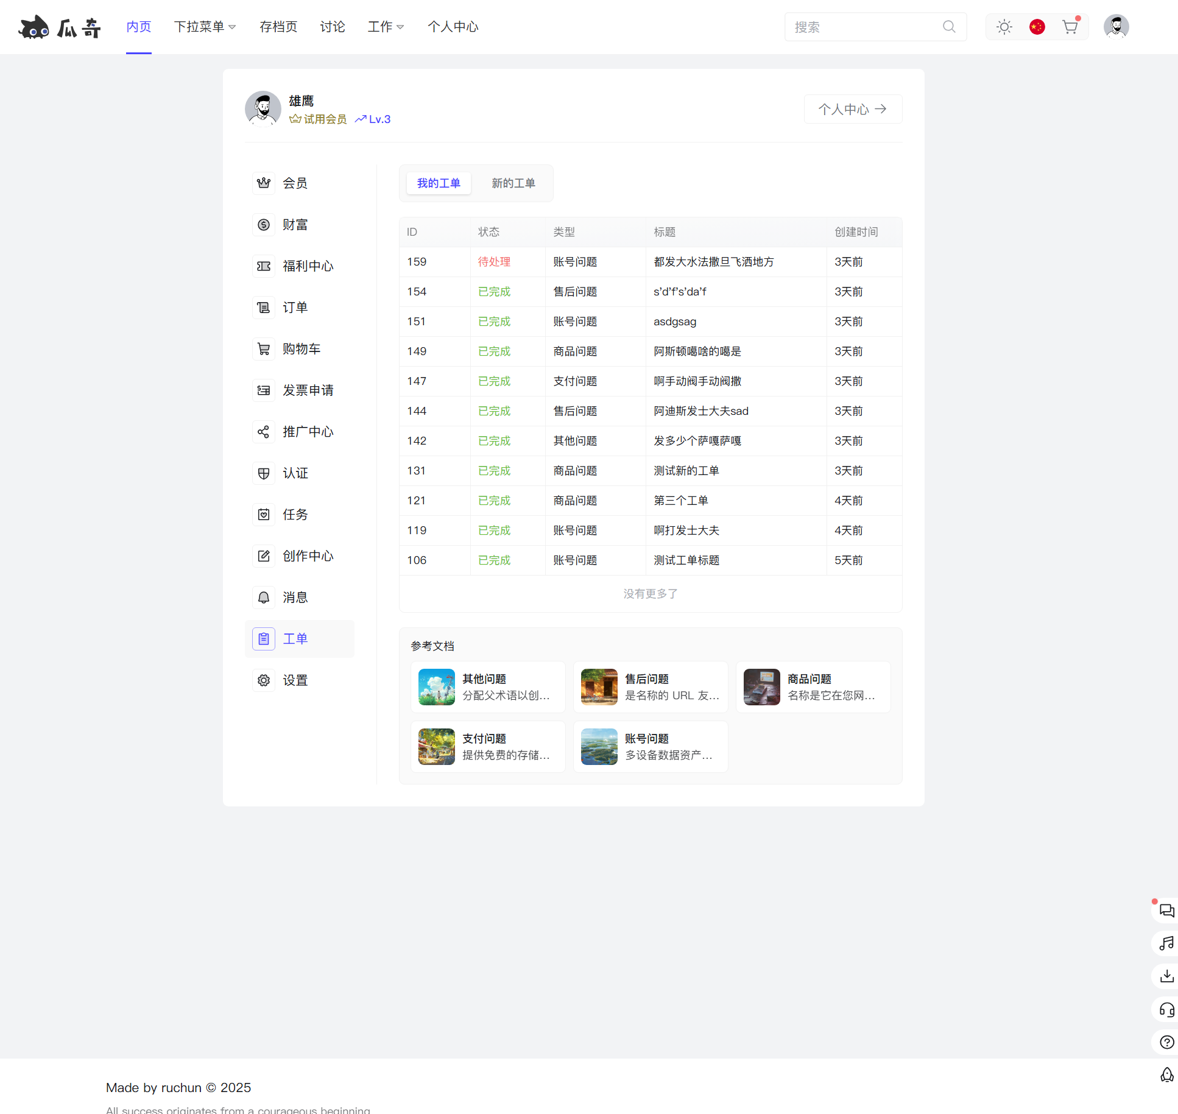1178x1114 pixels.
Task: Open ticket titled 测试新的工单
Action: (686, 471)
